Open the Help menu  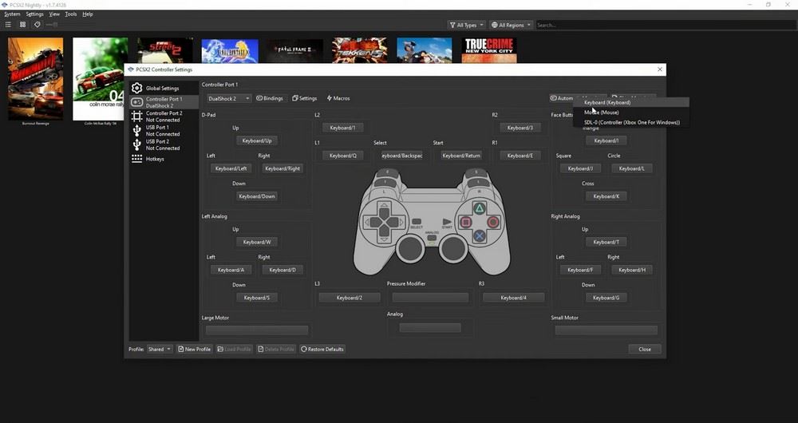coord(88,14)
